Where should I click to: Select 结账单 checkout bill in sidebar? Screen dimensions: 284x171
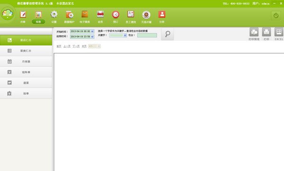(26, 72)
